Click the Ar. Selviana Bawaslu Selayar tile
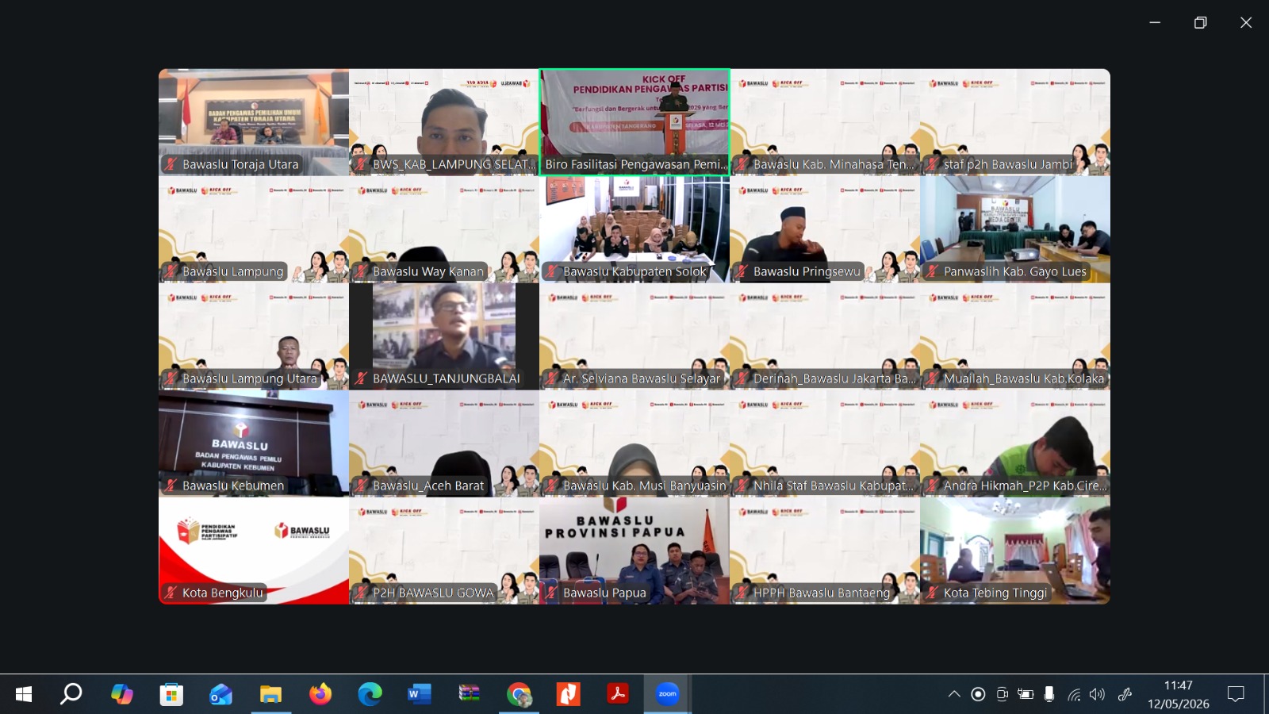1269x714 pixels. click(634, 336)
